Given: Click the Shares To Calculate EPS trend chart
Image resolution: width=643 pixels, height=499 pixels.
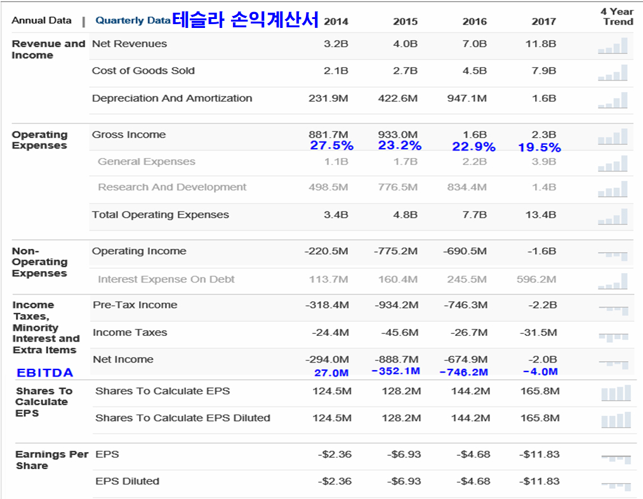Looking at the screenshot, I should point(616,393).
